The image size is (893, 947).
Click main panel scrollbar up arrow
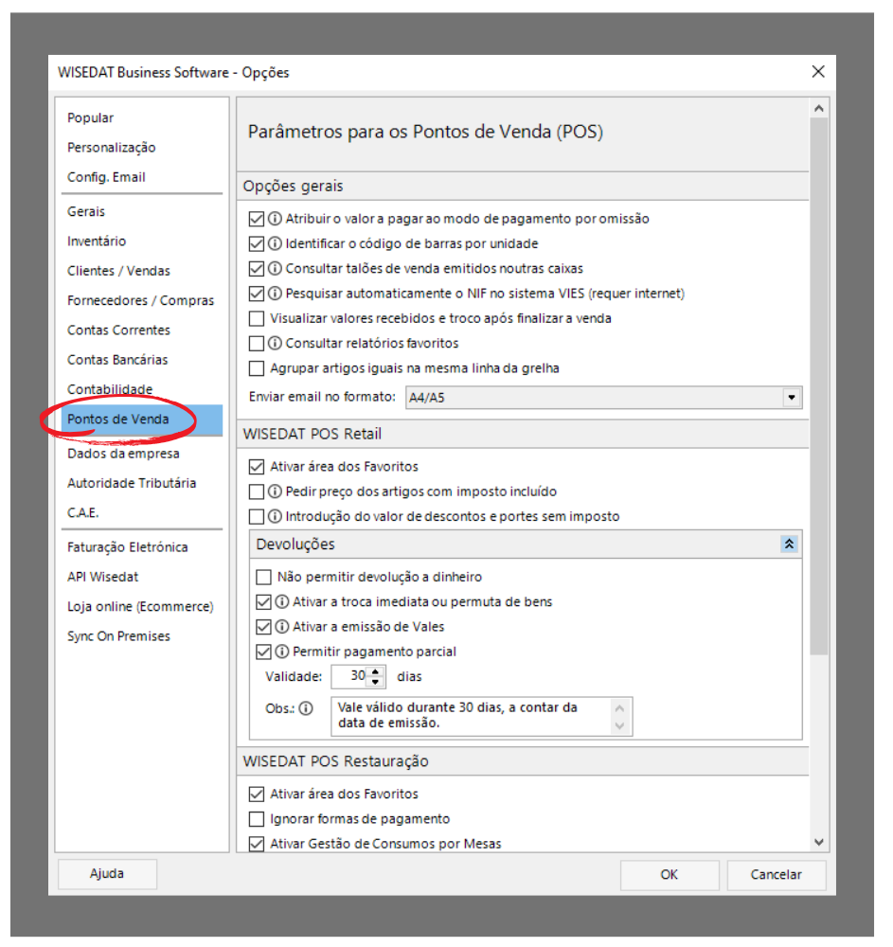tap(819, 108)
